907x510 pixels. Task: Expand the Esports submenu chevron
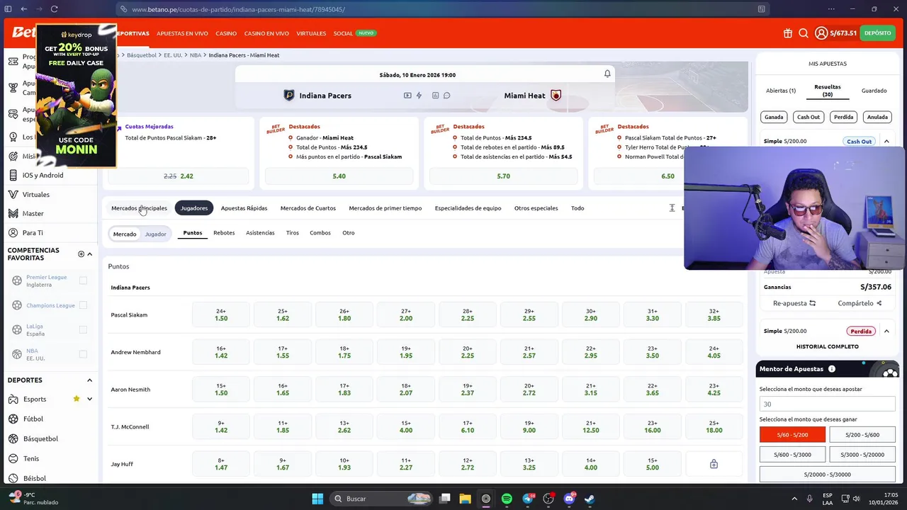point(89,399)
